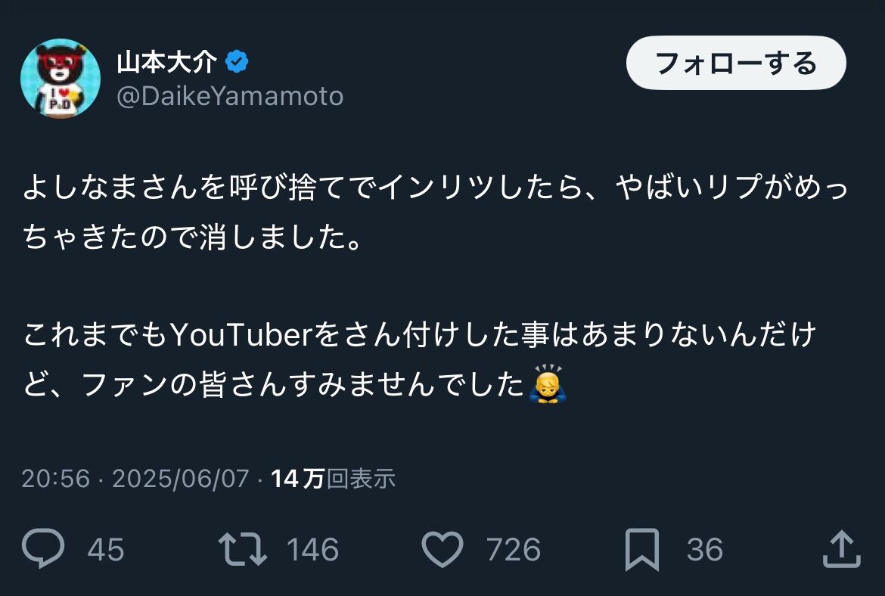Tap the repost arrows icon

click(x=243, y=548)
